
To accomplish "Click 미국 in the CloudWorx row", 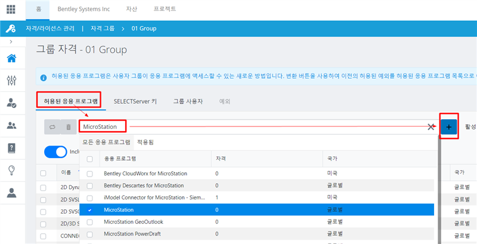I will (332, 174).
